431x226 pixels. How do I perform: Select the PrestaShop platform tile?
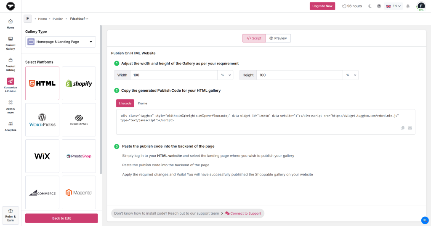[x=79, y=156]
